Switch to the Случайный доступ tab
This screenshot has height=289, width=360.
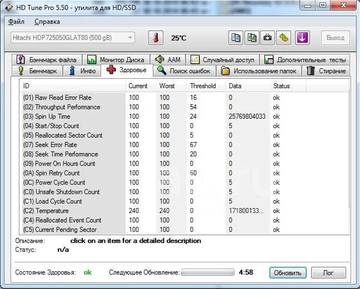(x=222, y=59)
